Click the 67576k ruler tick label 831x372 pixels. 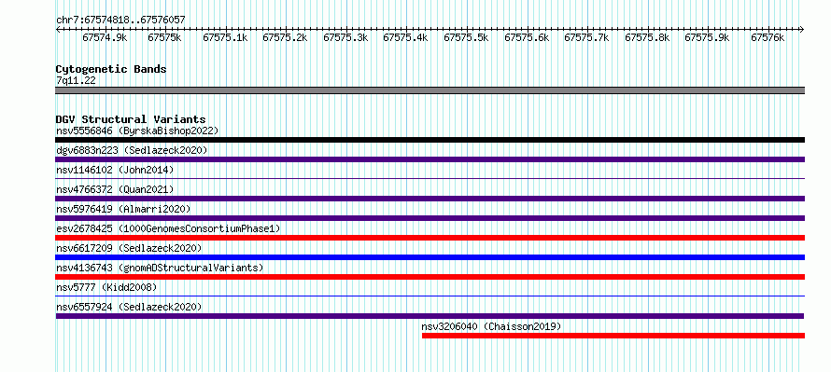click(x=768, y=38)
